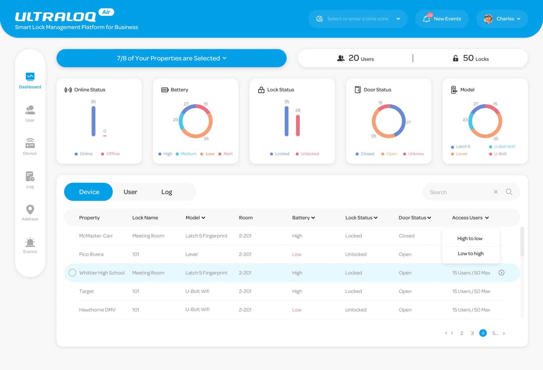Clear the search field with X icon
543x370 pixels.
coord(496,192)
